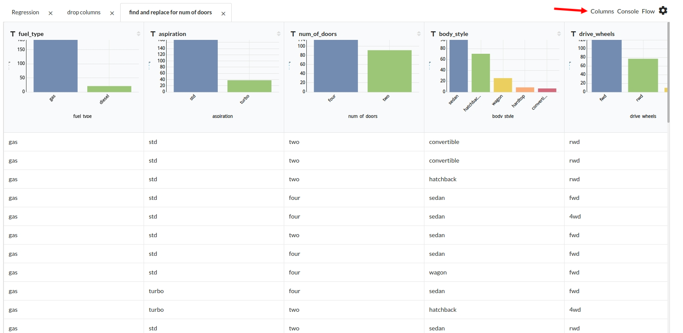Click the blue four bar in num_of_doors chart
This screenshot has height=333, width=683.
coord(336,66)
